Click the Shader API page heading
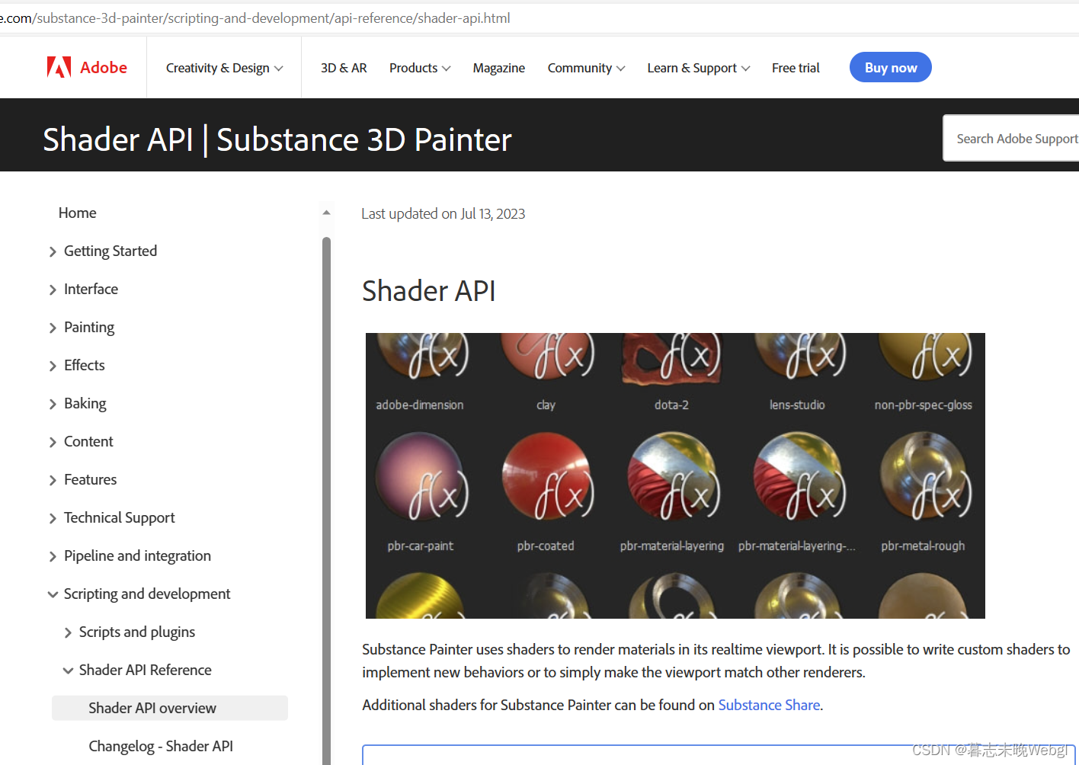The width and height of the screenshot is (1079, 765). (428, 290)
